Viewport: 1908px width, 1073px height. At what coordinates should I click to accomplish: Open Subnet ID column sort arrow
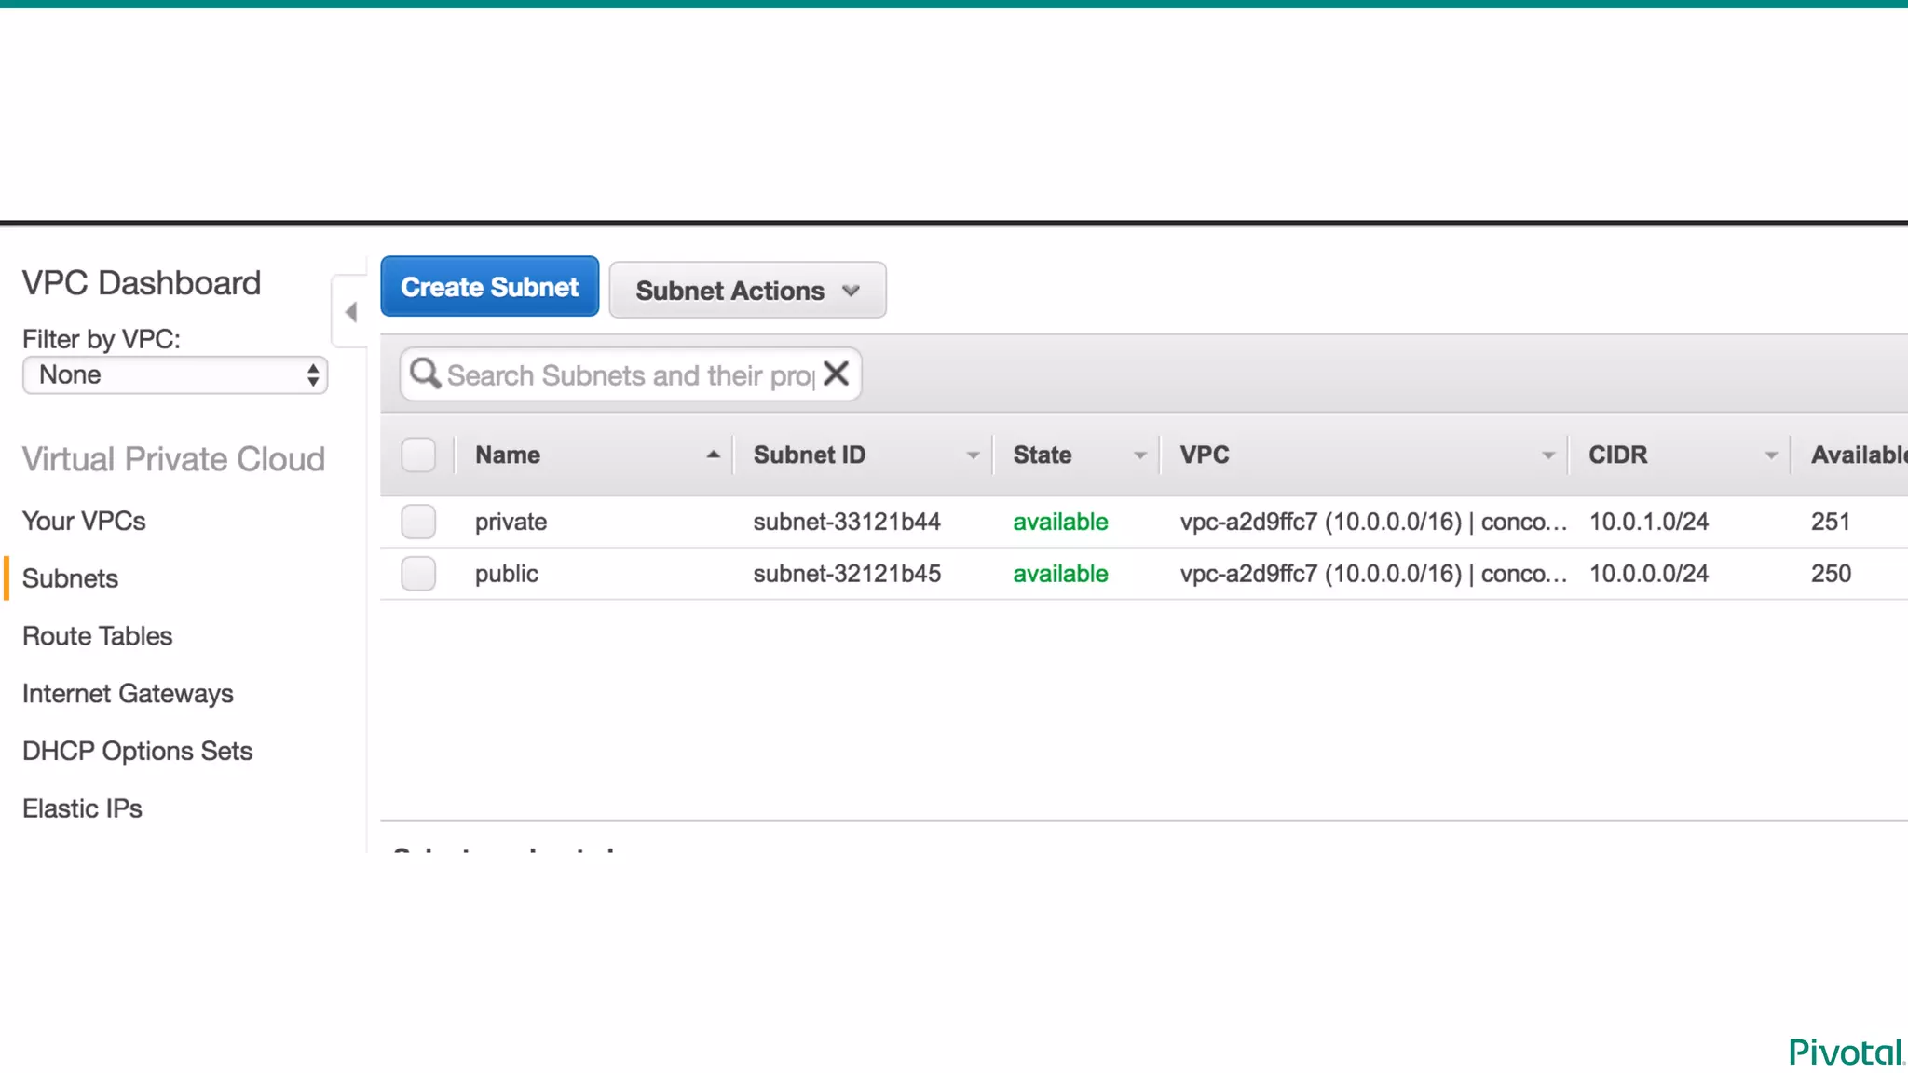(973, 455)
